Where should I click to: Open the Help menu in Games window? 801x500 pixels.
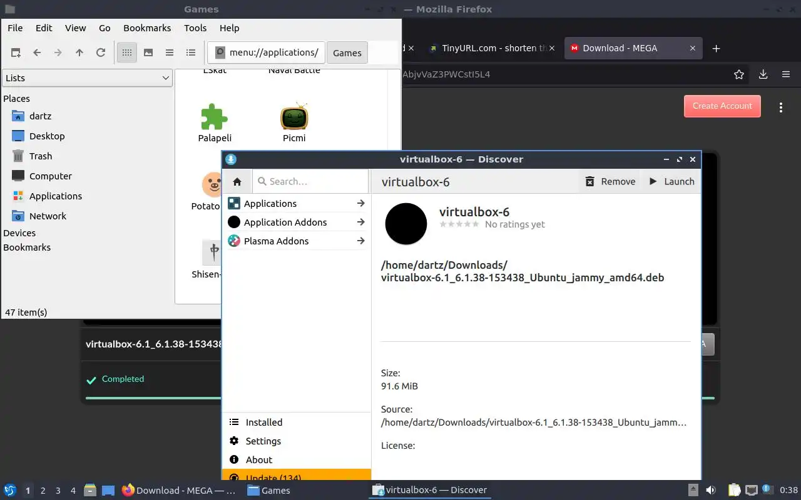point(230,28)
